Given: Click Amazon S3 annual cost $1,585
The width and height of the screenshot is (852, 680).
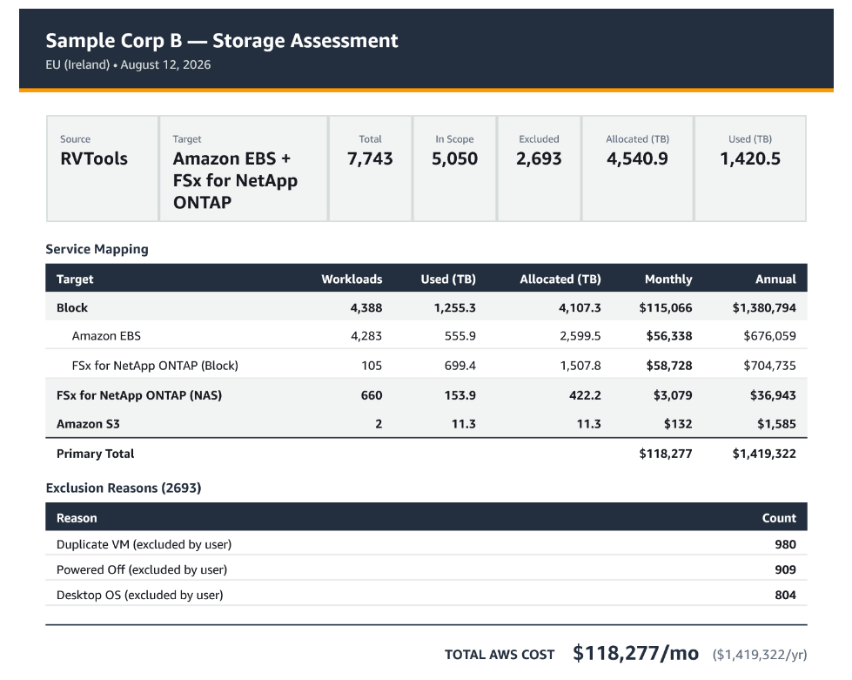Looking at the screenshot, I should coord(776,424).
